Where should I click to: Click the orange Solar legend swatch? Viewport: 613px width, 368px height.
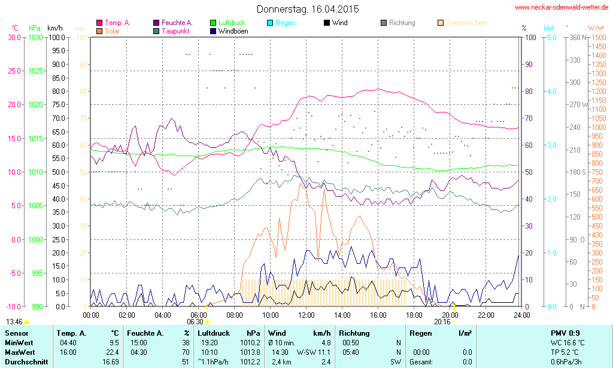[99, 31]
